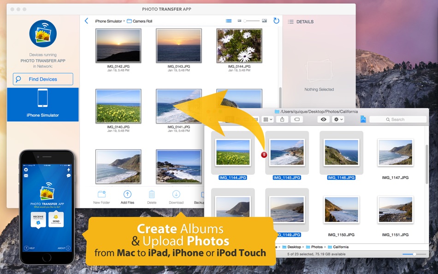The image size is (438, 274).
Task: Click the Download icon
Action: [x=177, y=195]
